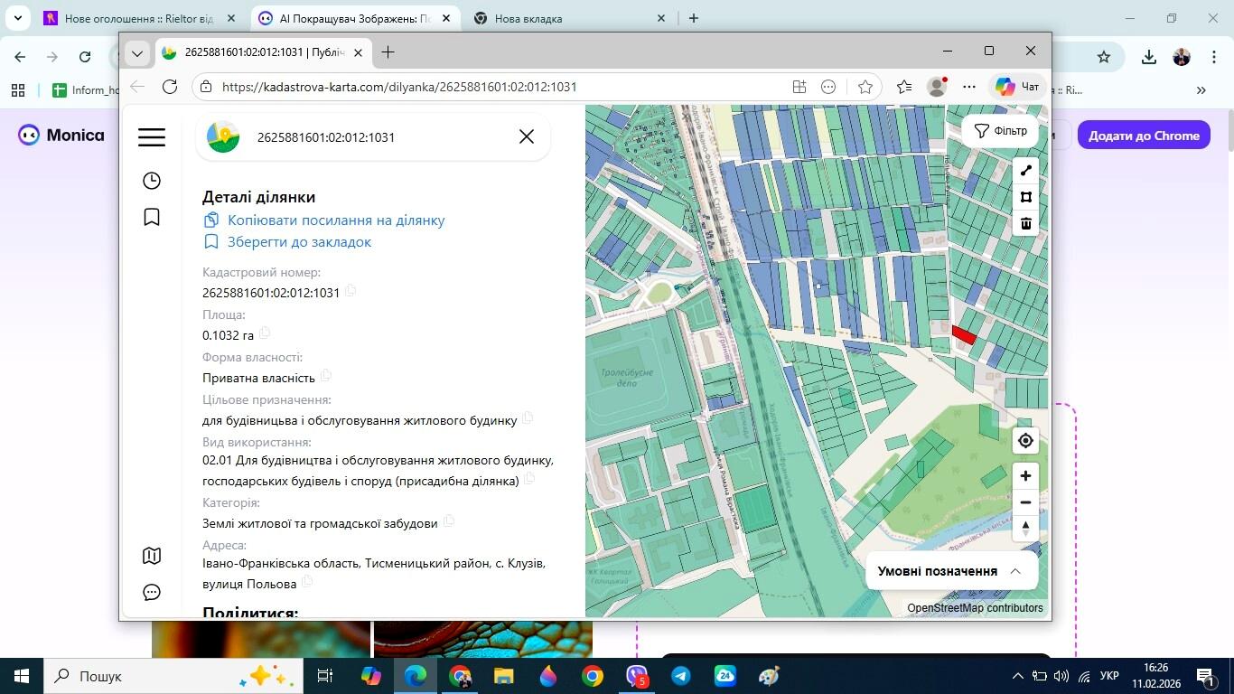Open Telegram from the Windows taskbar
The image size is (1234, 694).
coord(680,676)
